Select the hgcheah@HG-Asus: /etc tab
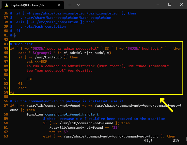 click(x=32, y=5)
